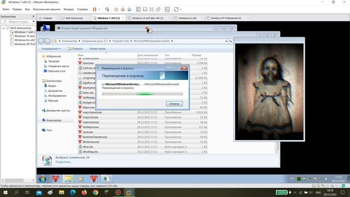Click the Send Ctrl+Alt+Del toolbar icon
Screen dimensions: 350x197
coord(107,9)
